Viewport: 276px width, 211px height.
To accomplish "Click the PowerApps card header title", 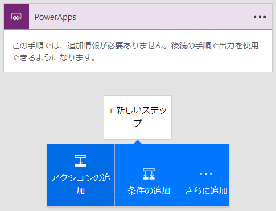I will (x=55, y=17).
